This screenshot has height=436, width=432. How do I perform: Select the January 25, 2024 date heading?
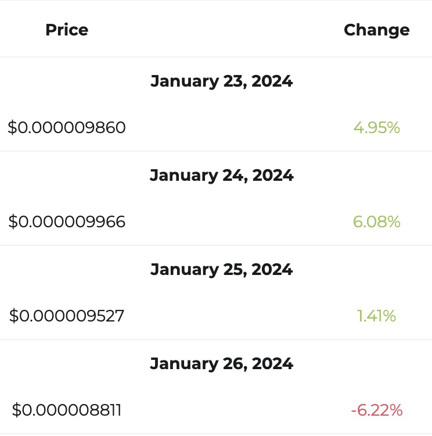(221, 270)
